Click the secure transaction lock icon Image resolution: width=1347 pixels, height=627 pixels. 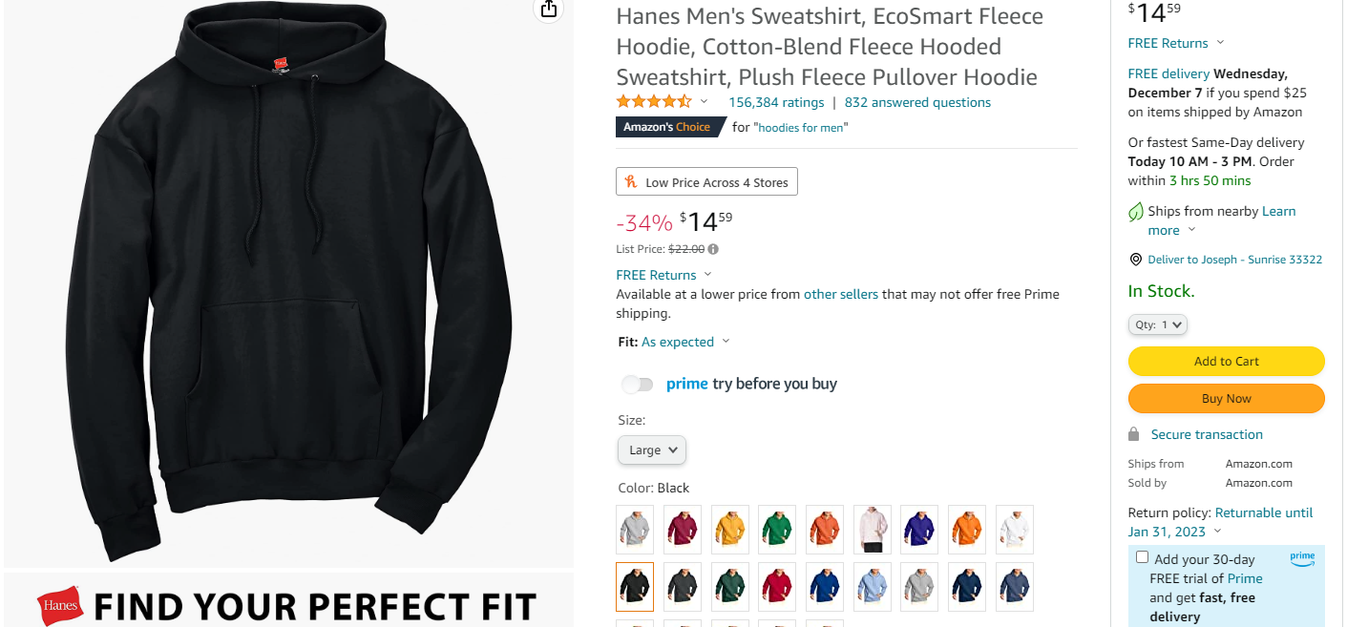pyautogui.click(x=1134, y=434)
